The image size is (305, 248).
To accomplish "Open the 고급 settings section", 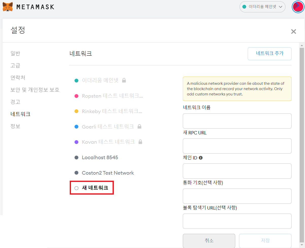I will pyautogui.click(x=15, y=66).
